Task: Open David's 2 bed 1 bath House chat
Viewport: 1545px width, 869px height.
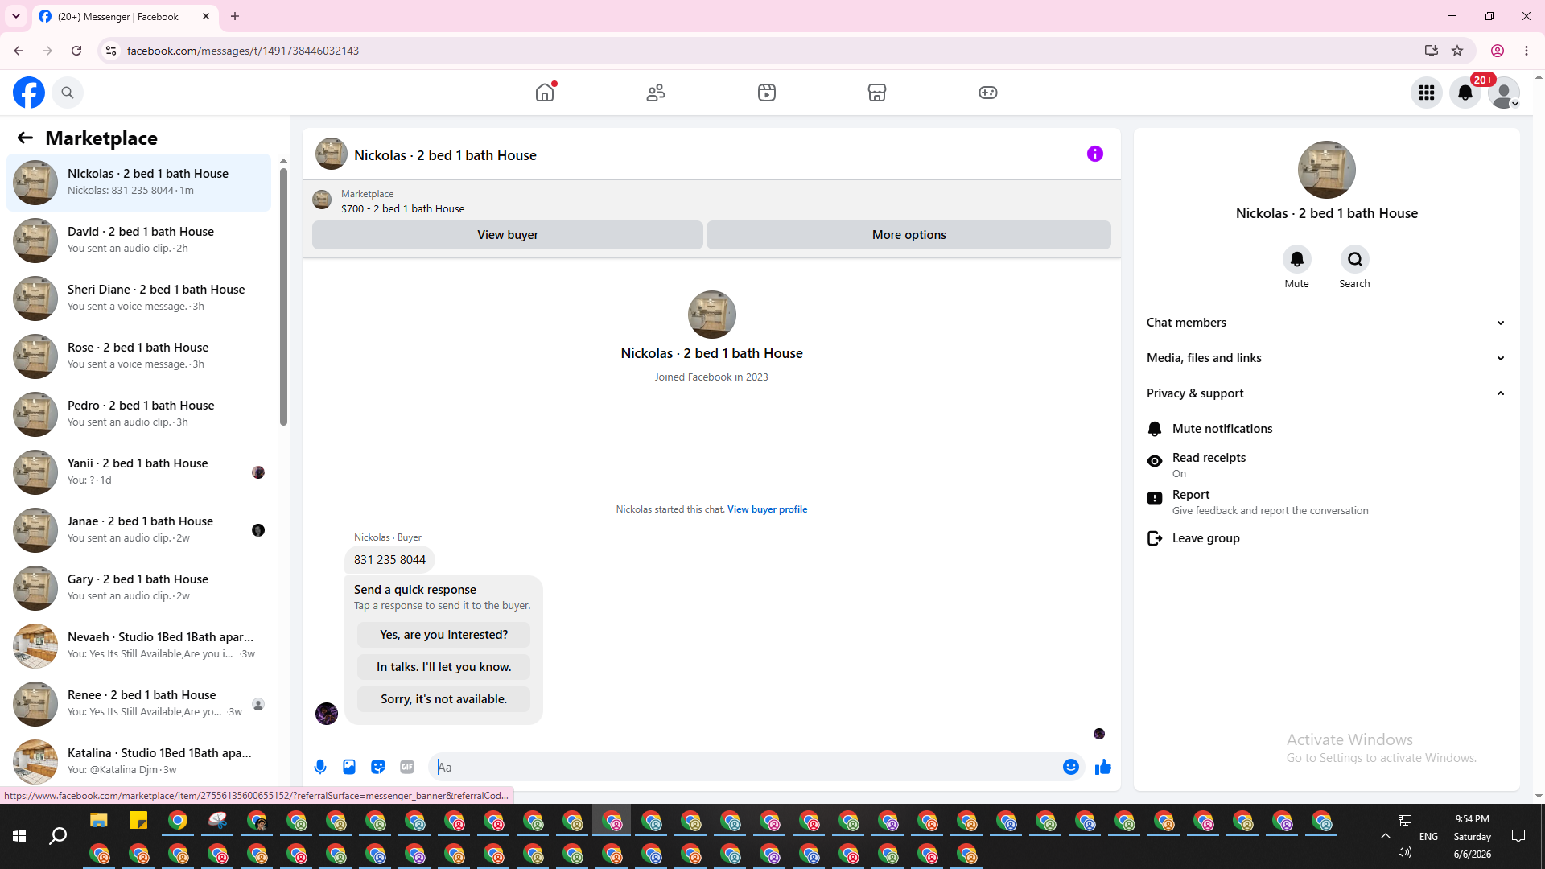Action: (139, 241)
